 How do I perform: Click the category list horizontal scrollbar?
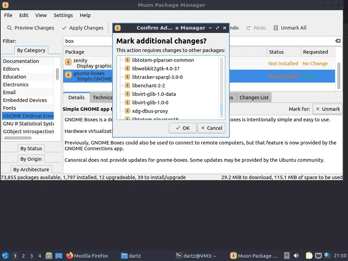(x=18, y=138)
